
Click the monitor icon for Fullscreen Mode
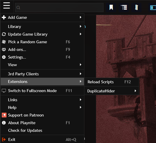4,91
